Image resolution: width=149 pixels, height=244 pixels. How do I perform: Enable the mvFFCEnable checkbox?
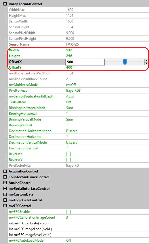point(68,212)
